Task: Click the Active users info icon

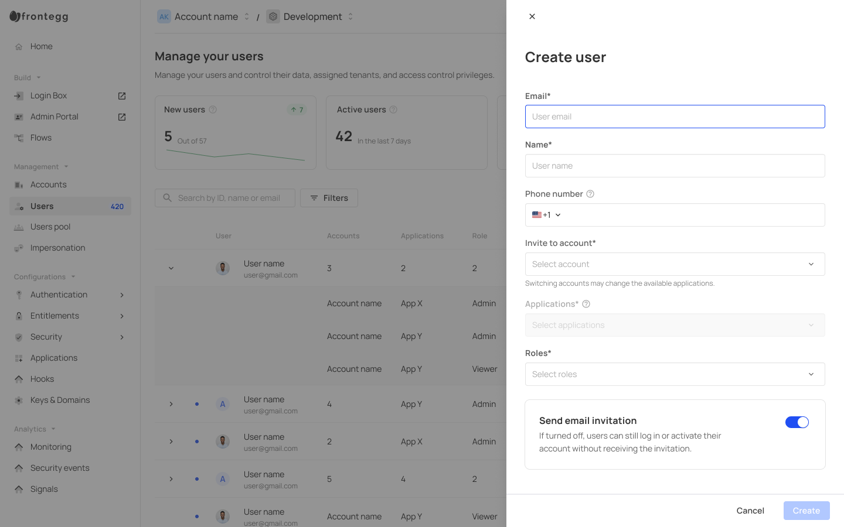Action: (x=393, y=109)
